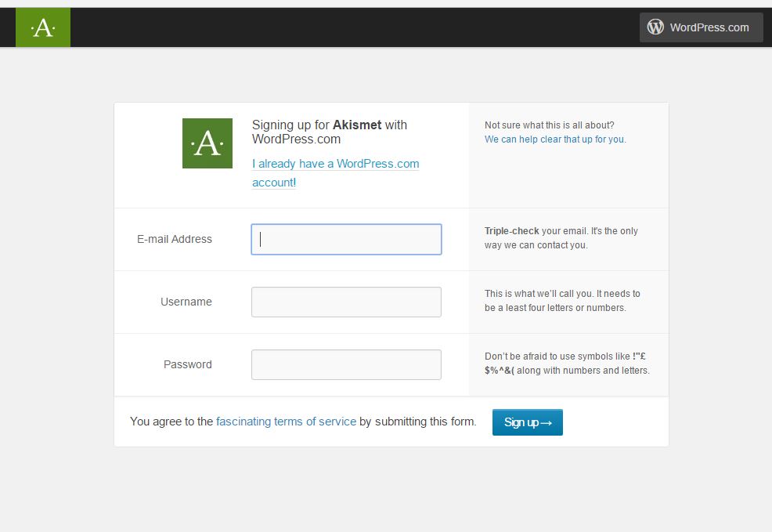Viewport: 772px width, 532px height.
Task: Click the 'Username' field label
Action: coord(186,302)
